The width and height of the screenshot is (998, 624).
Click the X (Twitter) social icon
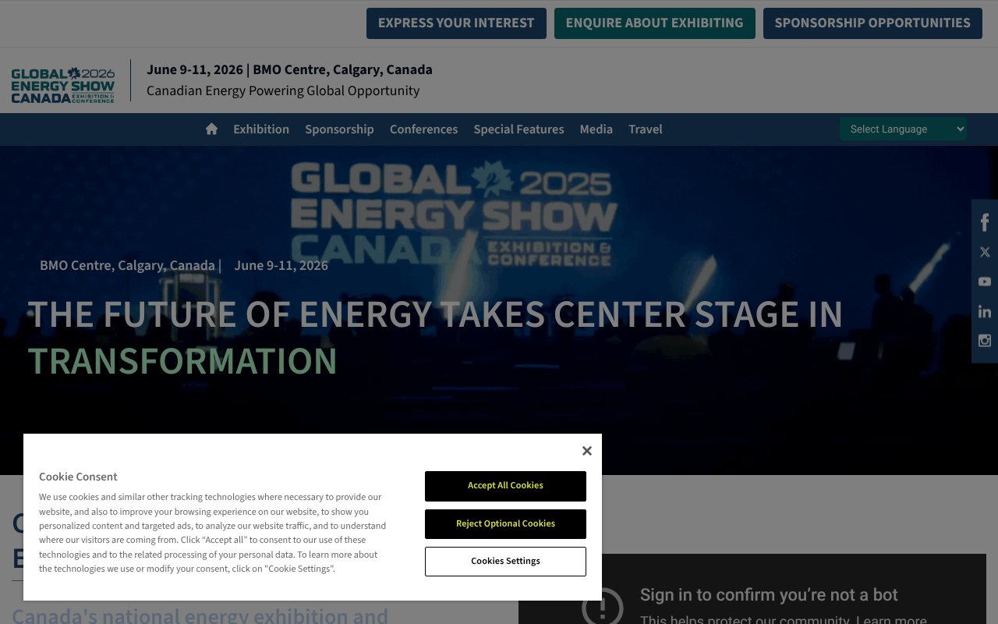(x=984, y=251)
